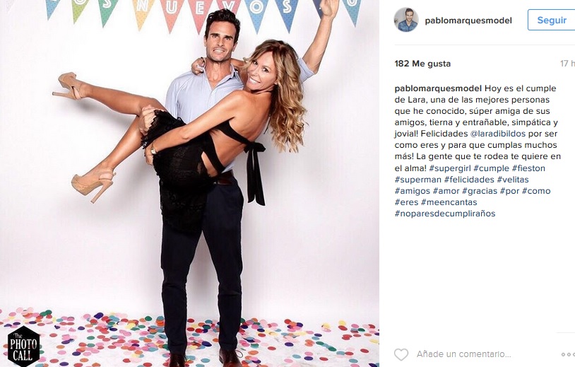Click the Añade un comentario field
The width and height of the screenshot is (575, 367).
point(463,354)
